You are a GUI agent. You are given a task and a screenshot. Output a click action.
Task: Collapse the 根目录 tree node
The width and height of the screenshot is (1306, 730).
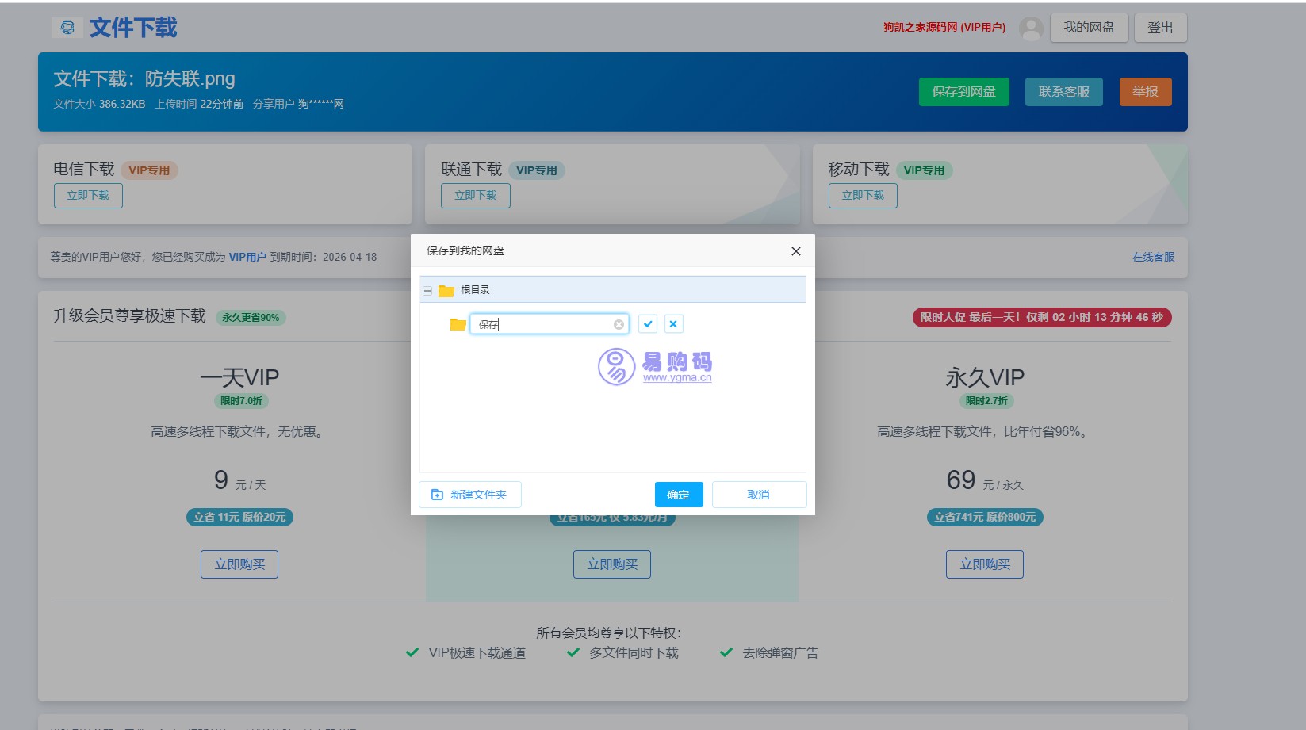pyautogui.click(x=429, y=289)
